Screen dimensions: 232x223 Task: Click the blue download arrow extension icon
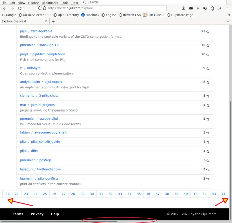[x=198, y=8]
